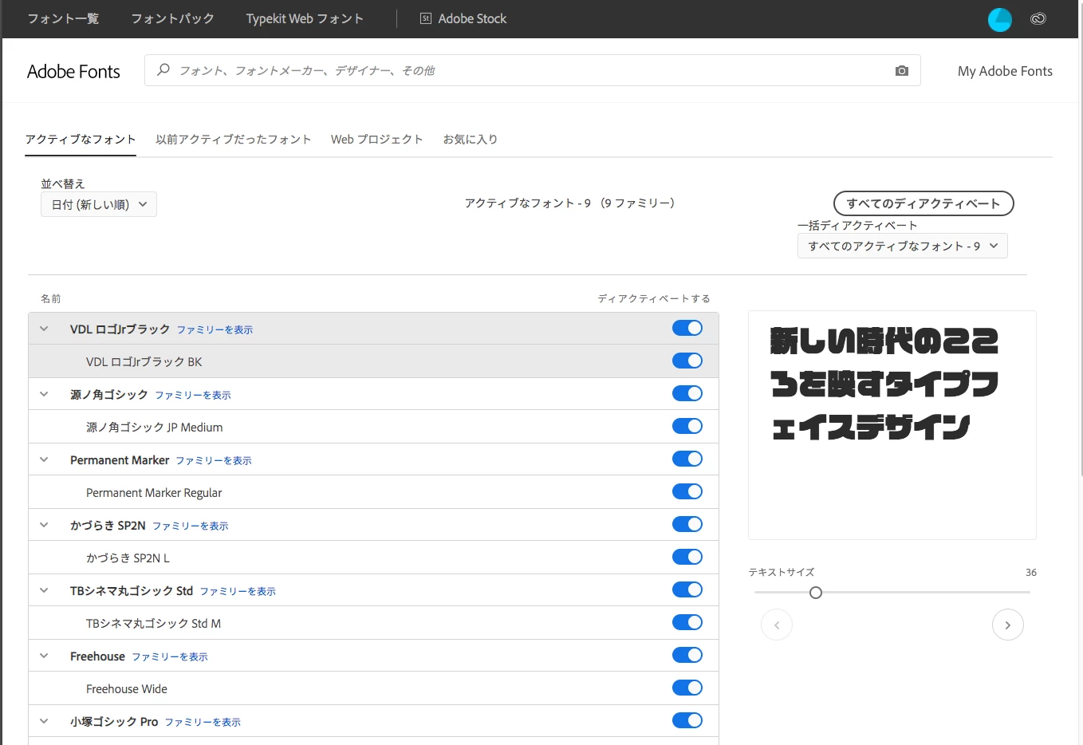Open ファミリーを表示 for かづらき SP2N
Viewport: 1083px width, 745px height.
pos(191,526)
